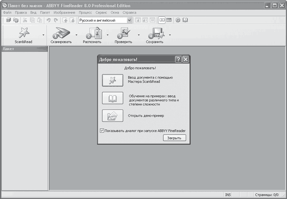Expand the Сканировать dropdown arrow

(x=76, y=35)
